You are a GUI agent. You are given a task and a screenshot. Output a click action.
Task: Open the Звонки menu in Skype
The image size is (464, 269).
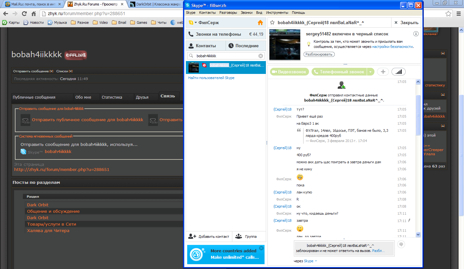click(x=247, y=13)
